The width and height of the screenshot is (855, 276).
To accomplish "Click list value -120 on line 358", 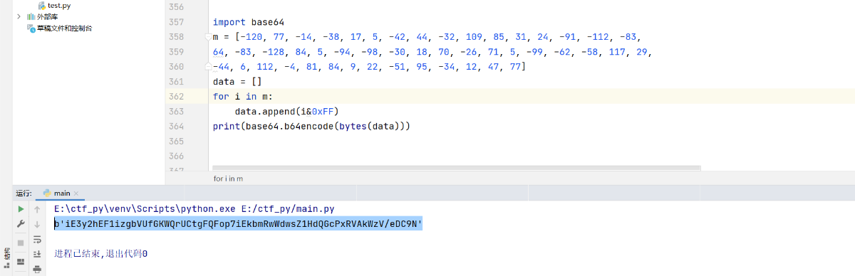I will tap(251, 37).
